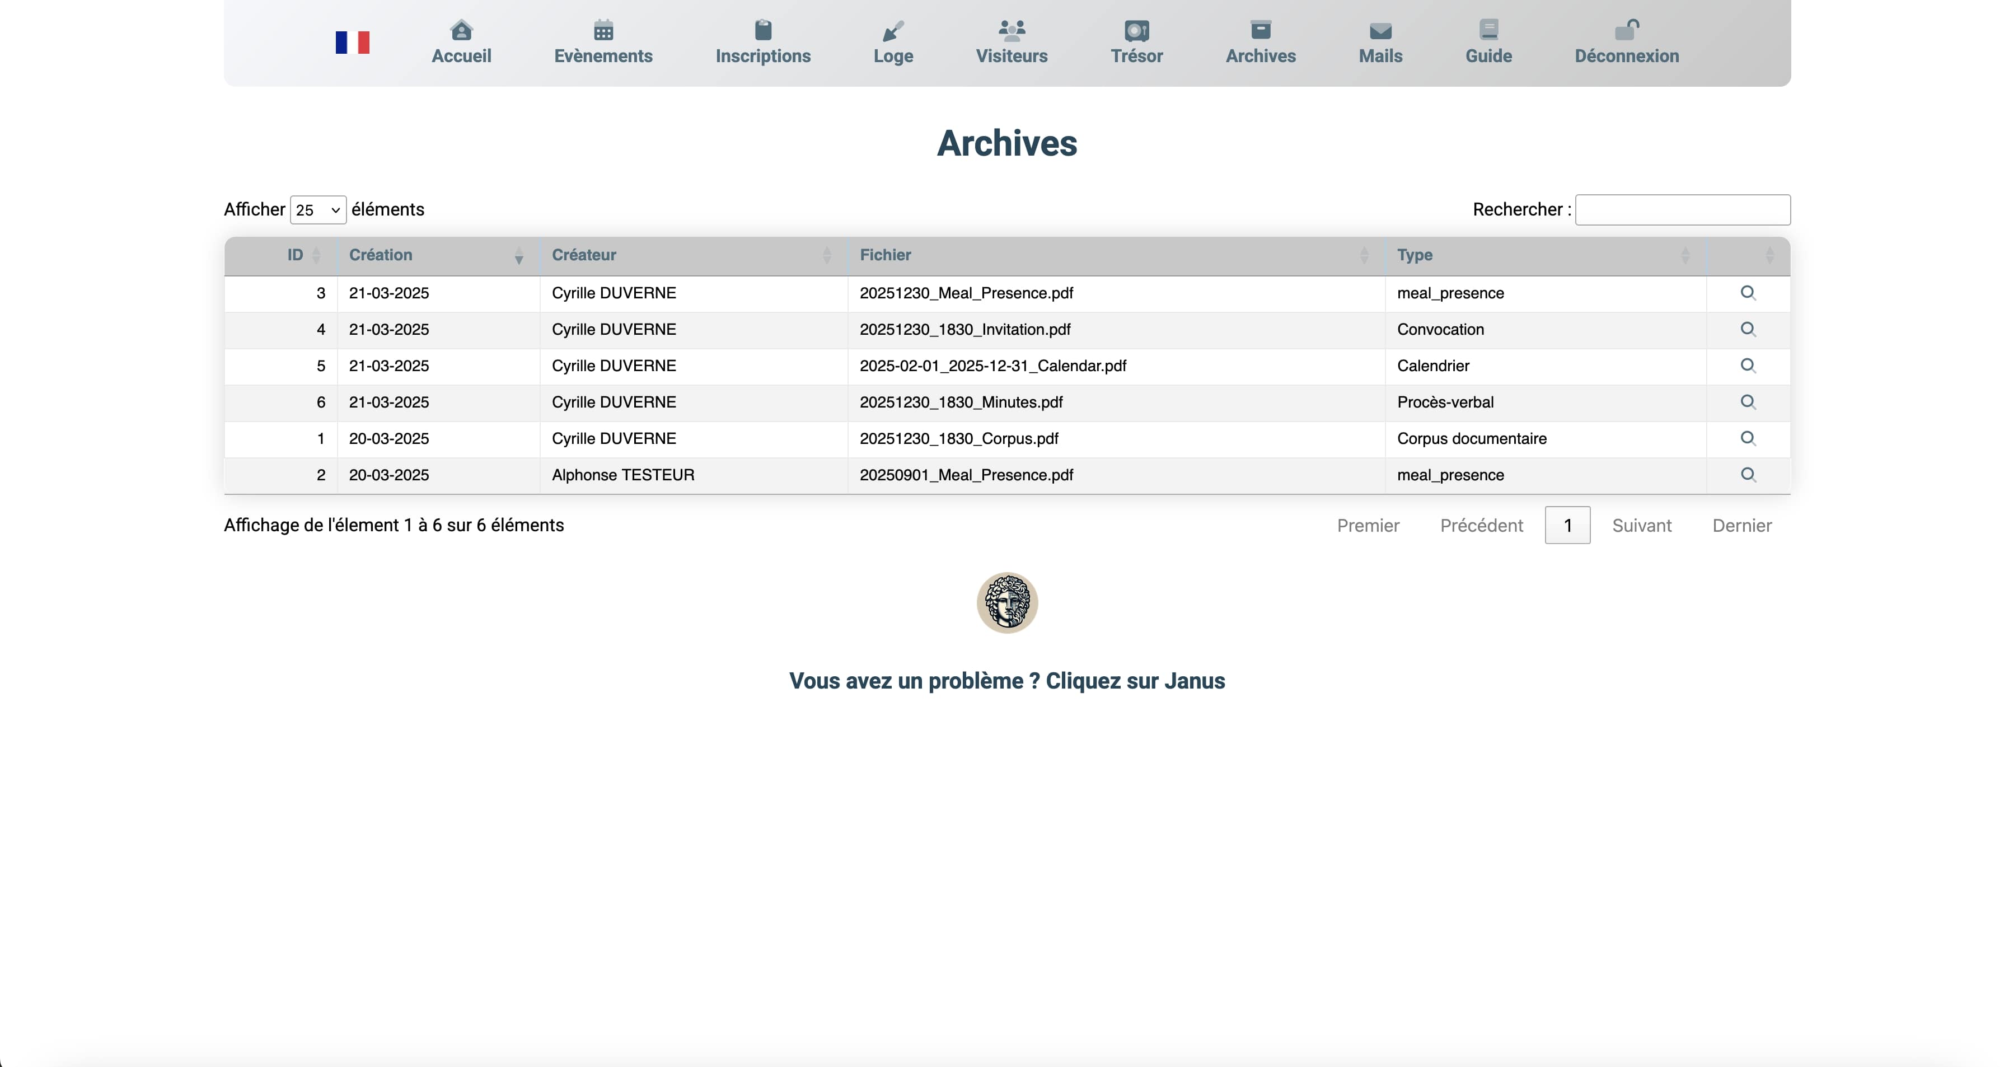The width and height of the screenshot is (2004, 1067).
Task: Select page 1 pagination button
Action: [1567, 525]
